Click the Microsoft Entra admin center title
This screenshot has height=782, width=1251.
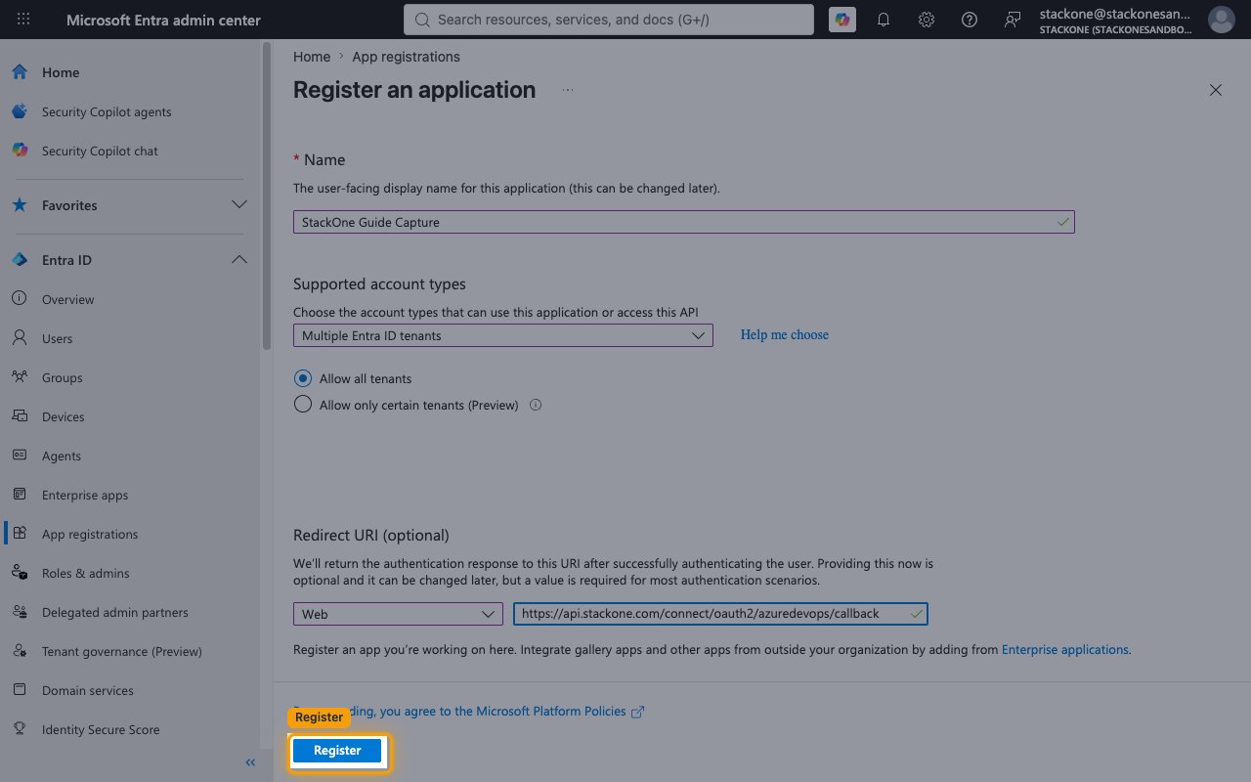pyautogui.click(x=163, y=20)
